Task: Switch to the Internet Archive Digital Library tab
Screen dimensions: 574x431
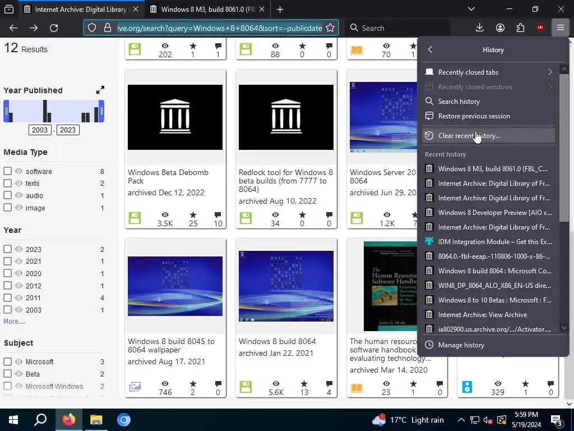Action: tap(80, 9)
